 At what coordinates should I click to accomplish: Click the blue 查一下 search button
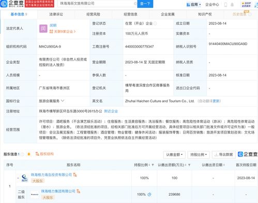coord(145,4)
